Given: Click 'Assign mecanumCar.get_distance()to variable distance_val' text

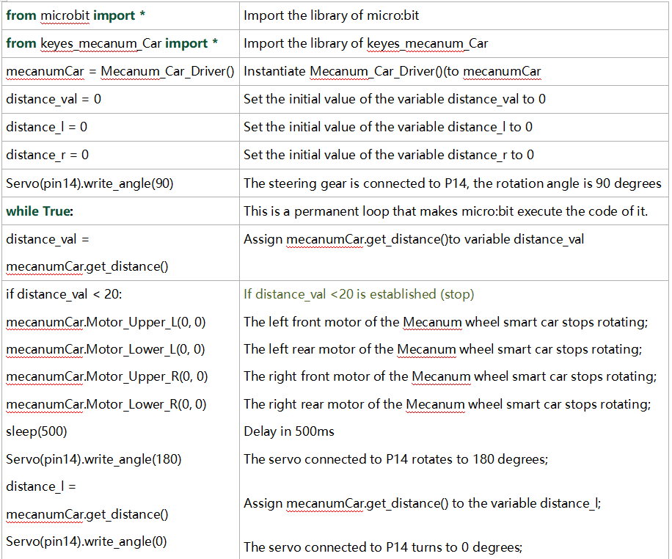Looking at the screenshot, I should 414,239.
